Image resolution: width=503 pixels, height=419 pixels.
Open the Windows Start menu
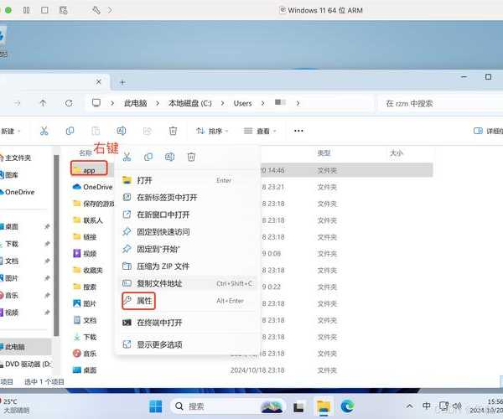(x=156, y=406)
